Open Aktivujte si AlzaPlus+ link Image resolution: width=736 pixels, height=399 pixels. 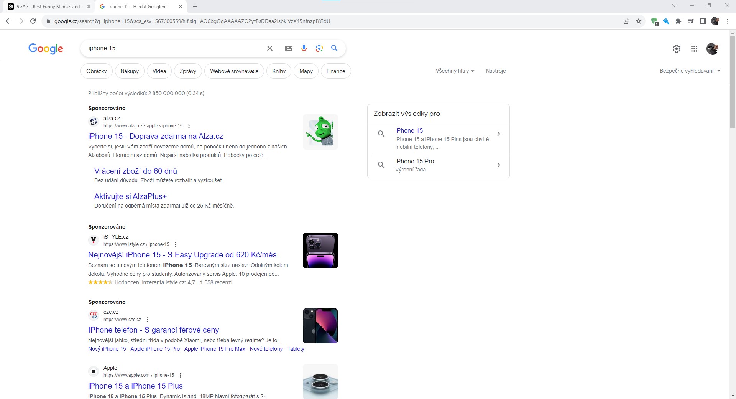(130, 196)
